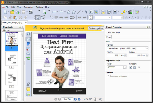Viewport: 153px width, 103px height.
Task: Select the Line drawing tool
Action: click(x=79, y=12)
